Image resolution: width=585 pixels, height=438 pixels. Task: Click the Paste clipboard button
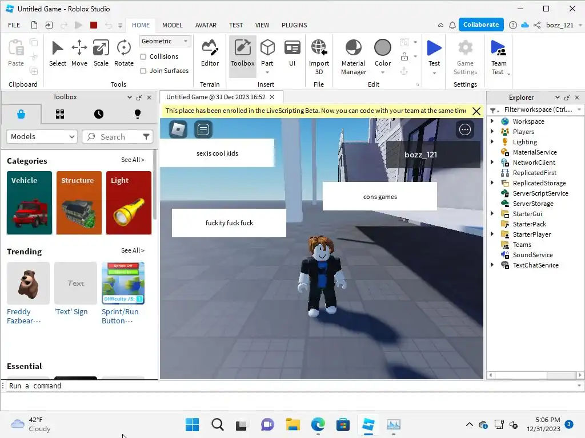coord(16,53)
